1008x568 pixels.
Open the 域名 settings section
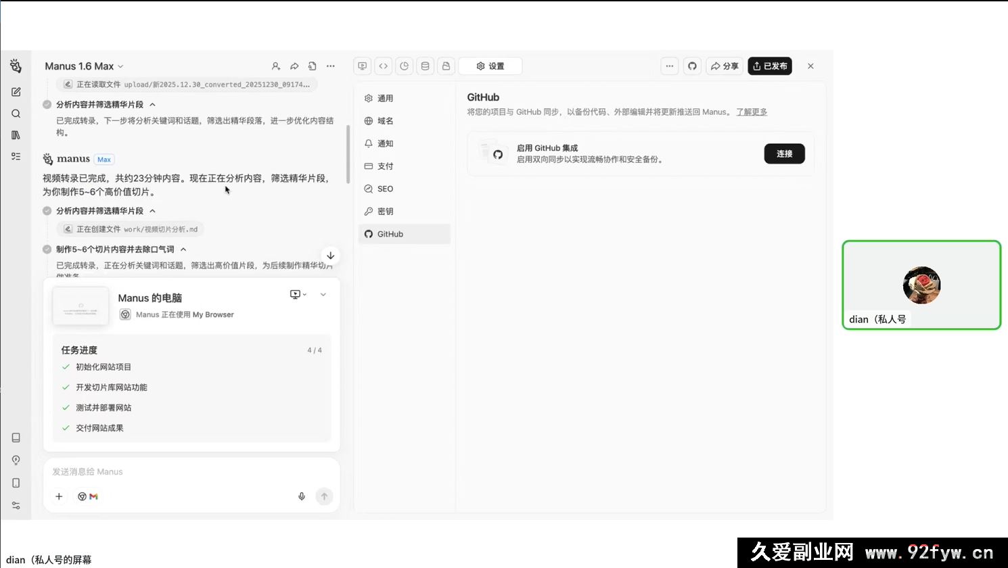386,120
